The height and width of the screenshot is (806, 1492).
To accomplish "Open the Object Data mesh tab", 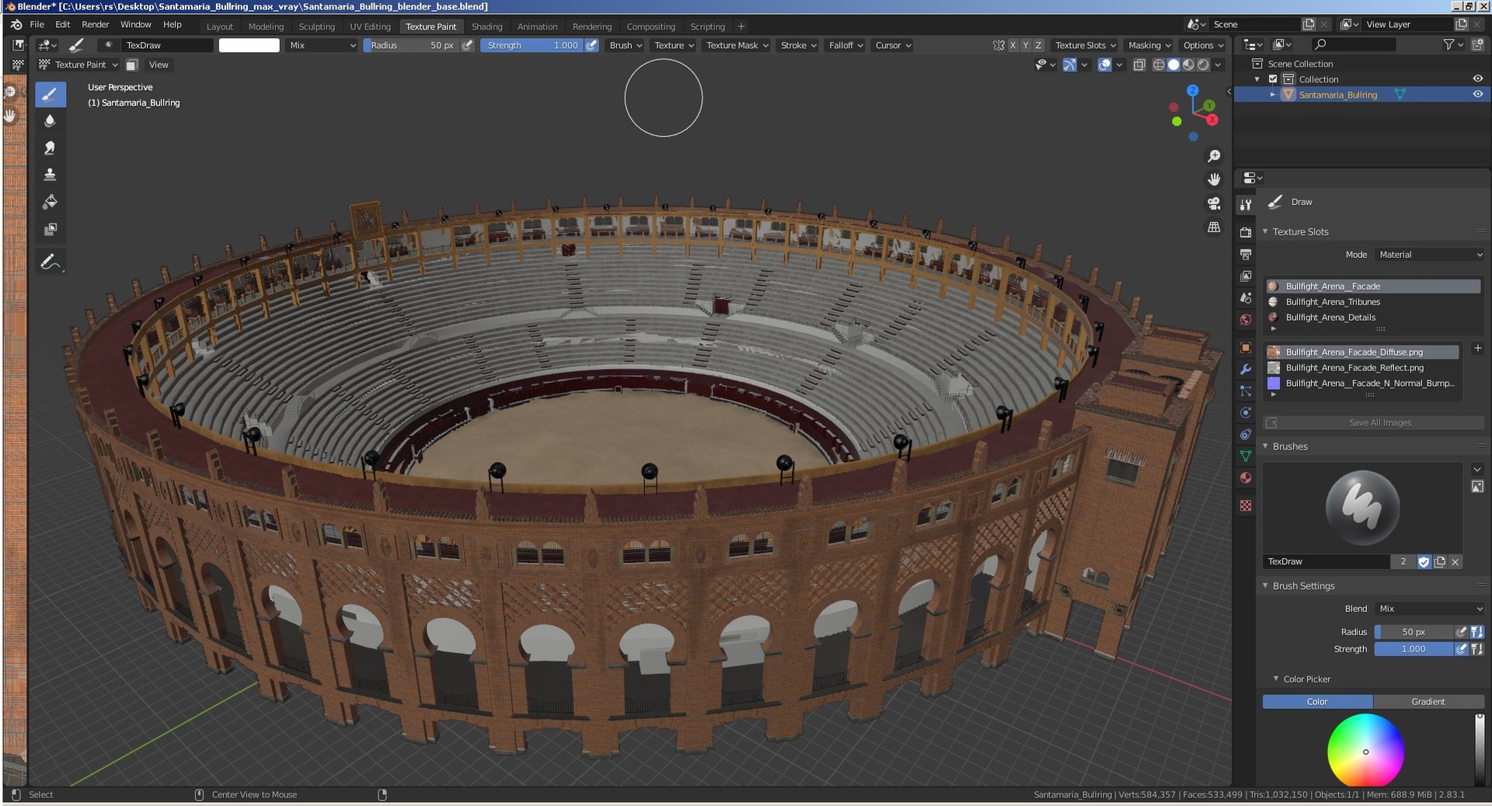I will pyautogui.click(x=1246, y=456).
